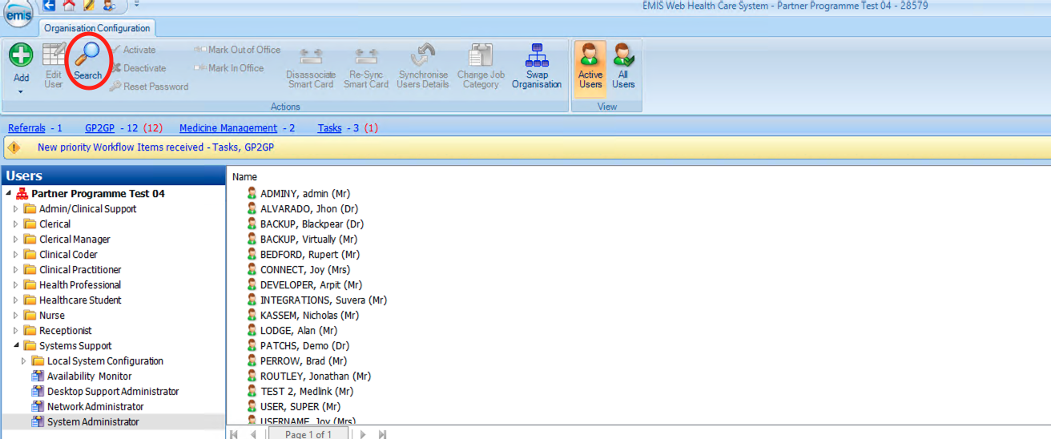Open the GP2GP workflow link
The height and width of the screenshot is (439, 1051).
[100, 128]
